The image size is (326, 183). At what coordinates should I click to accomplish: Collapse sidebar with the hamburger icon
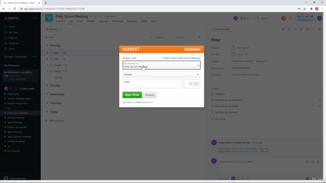35,18
